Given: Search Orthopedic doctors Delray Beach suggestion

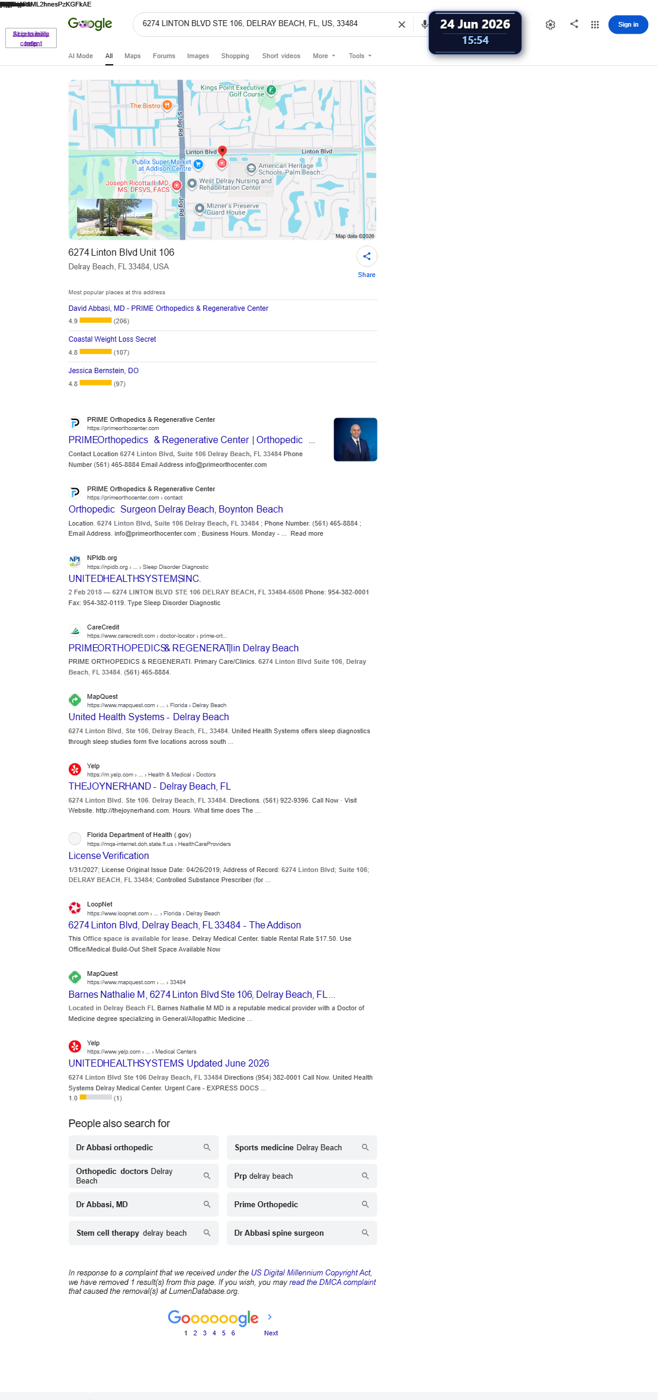Looking at the screenshot, I should coord(143,1176).
